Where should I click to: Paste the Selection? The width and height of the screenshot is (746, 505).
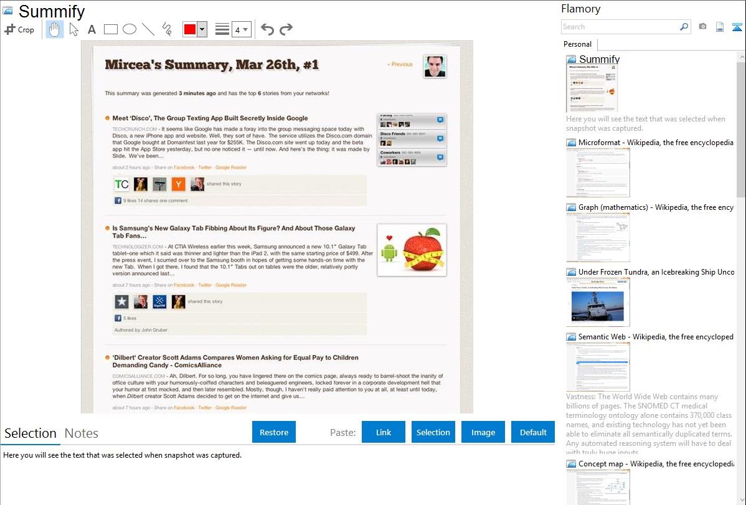tap(433, 432)
